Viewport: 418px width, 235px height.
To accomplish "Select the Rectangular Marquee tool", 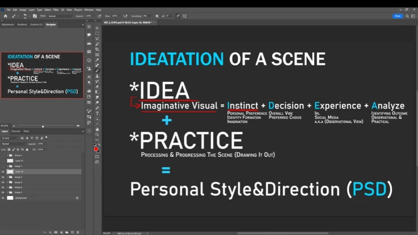I will point(97,34).
